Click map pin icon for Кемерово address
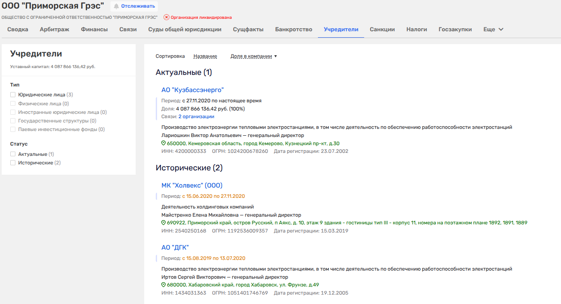561x304 pixels. 163,143
